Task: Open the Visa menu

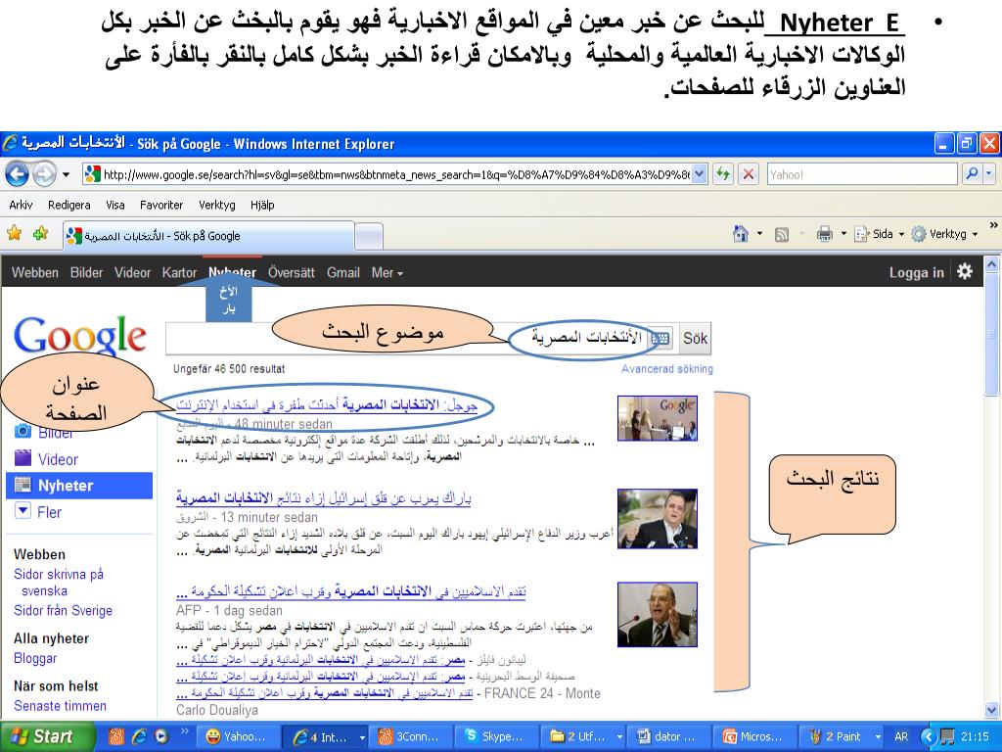Action: pyautogui.click(x=115, y=205)
